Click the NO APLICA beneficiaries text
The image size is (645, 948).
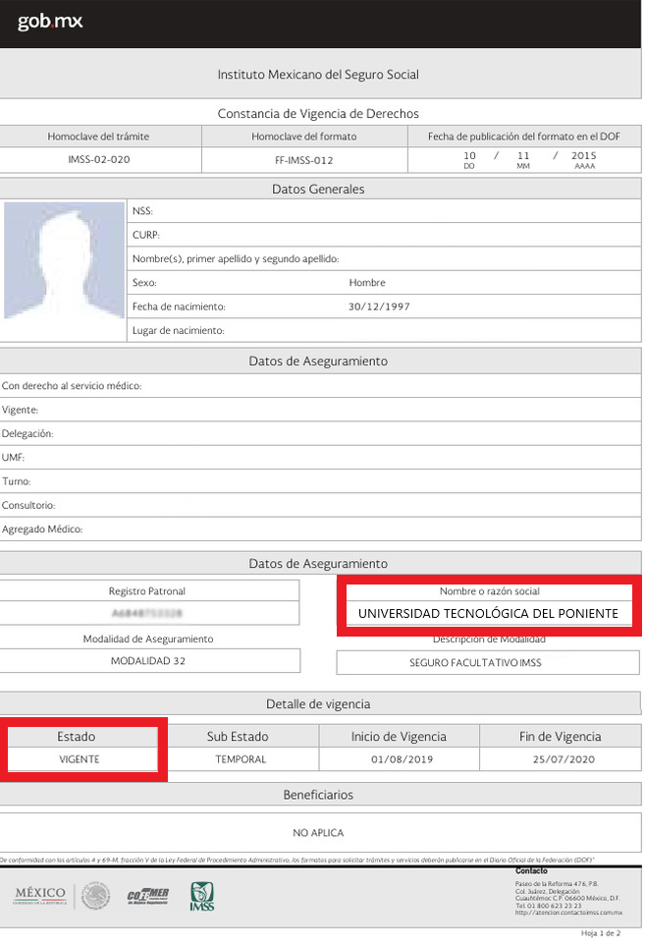click(x=318, y=833)
